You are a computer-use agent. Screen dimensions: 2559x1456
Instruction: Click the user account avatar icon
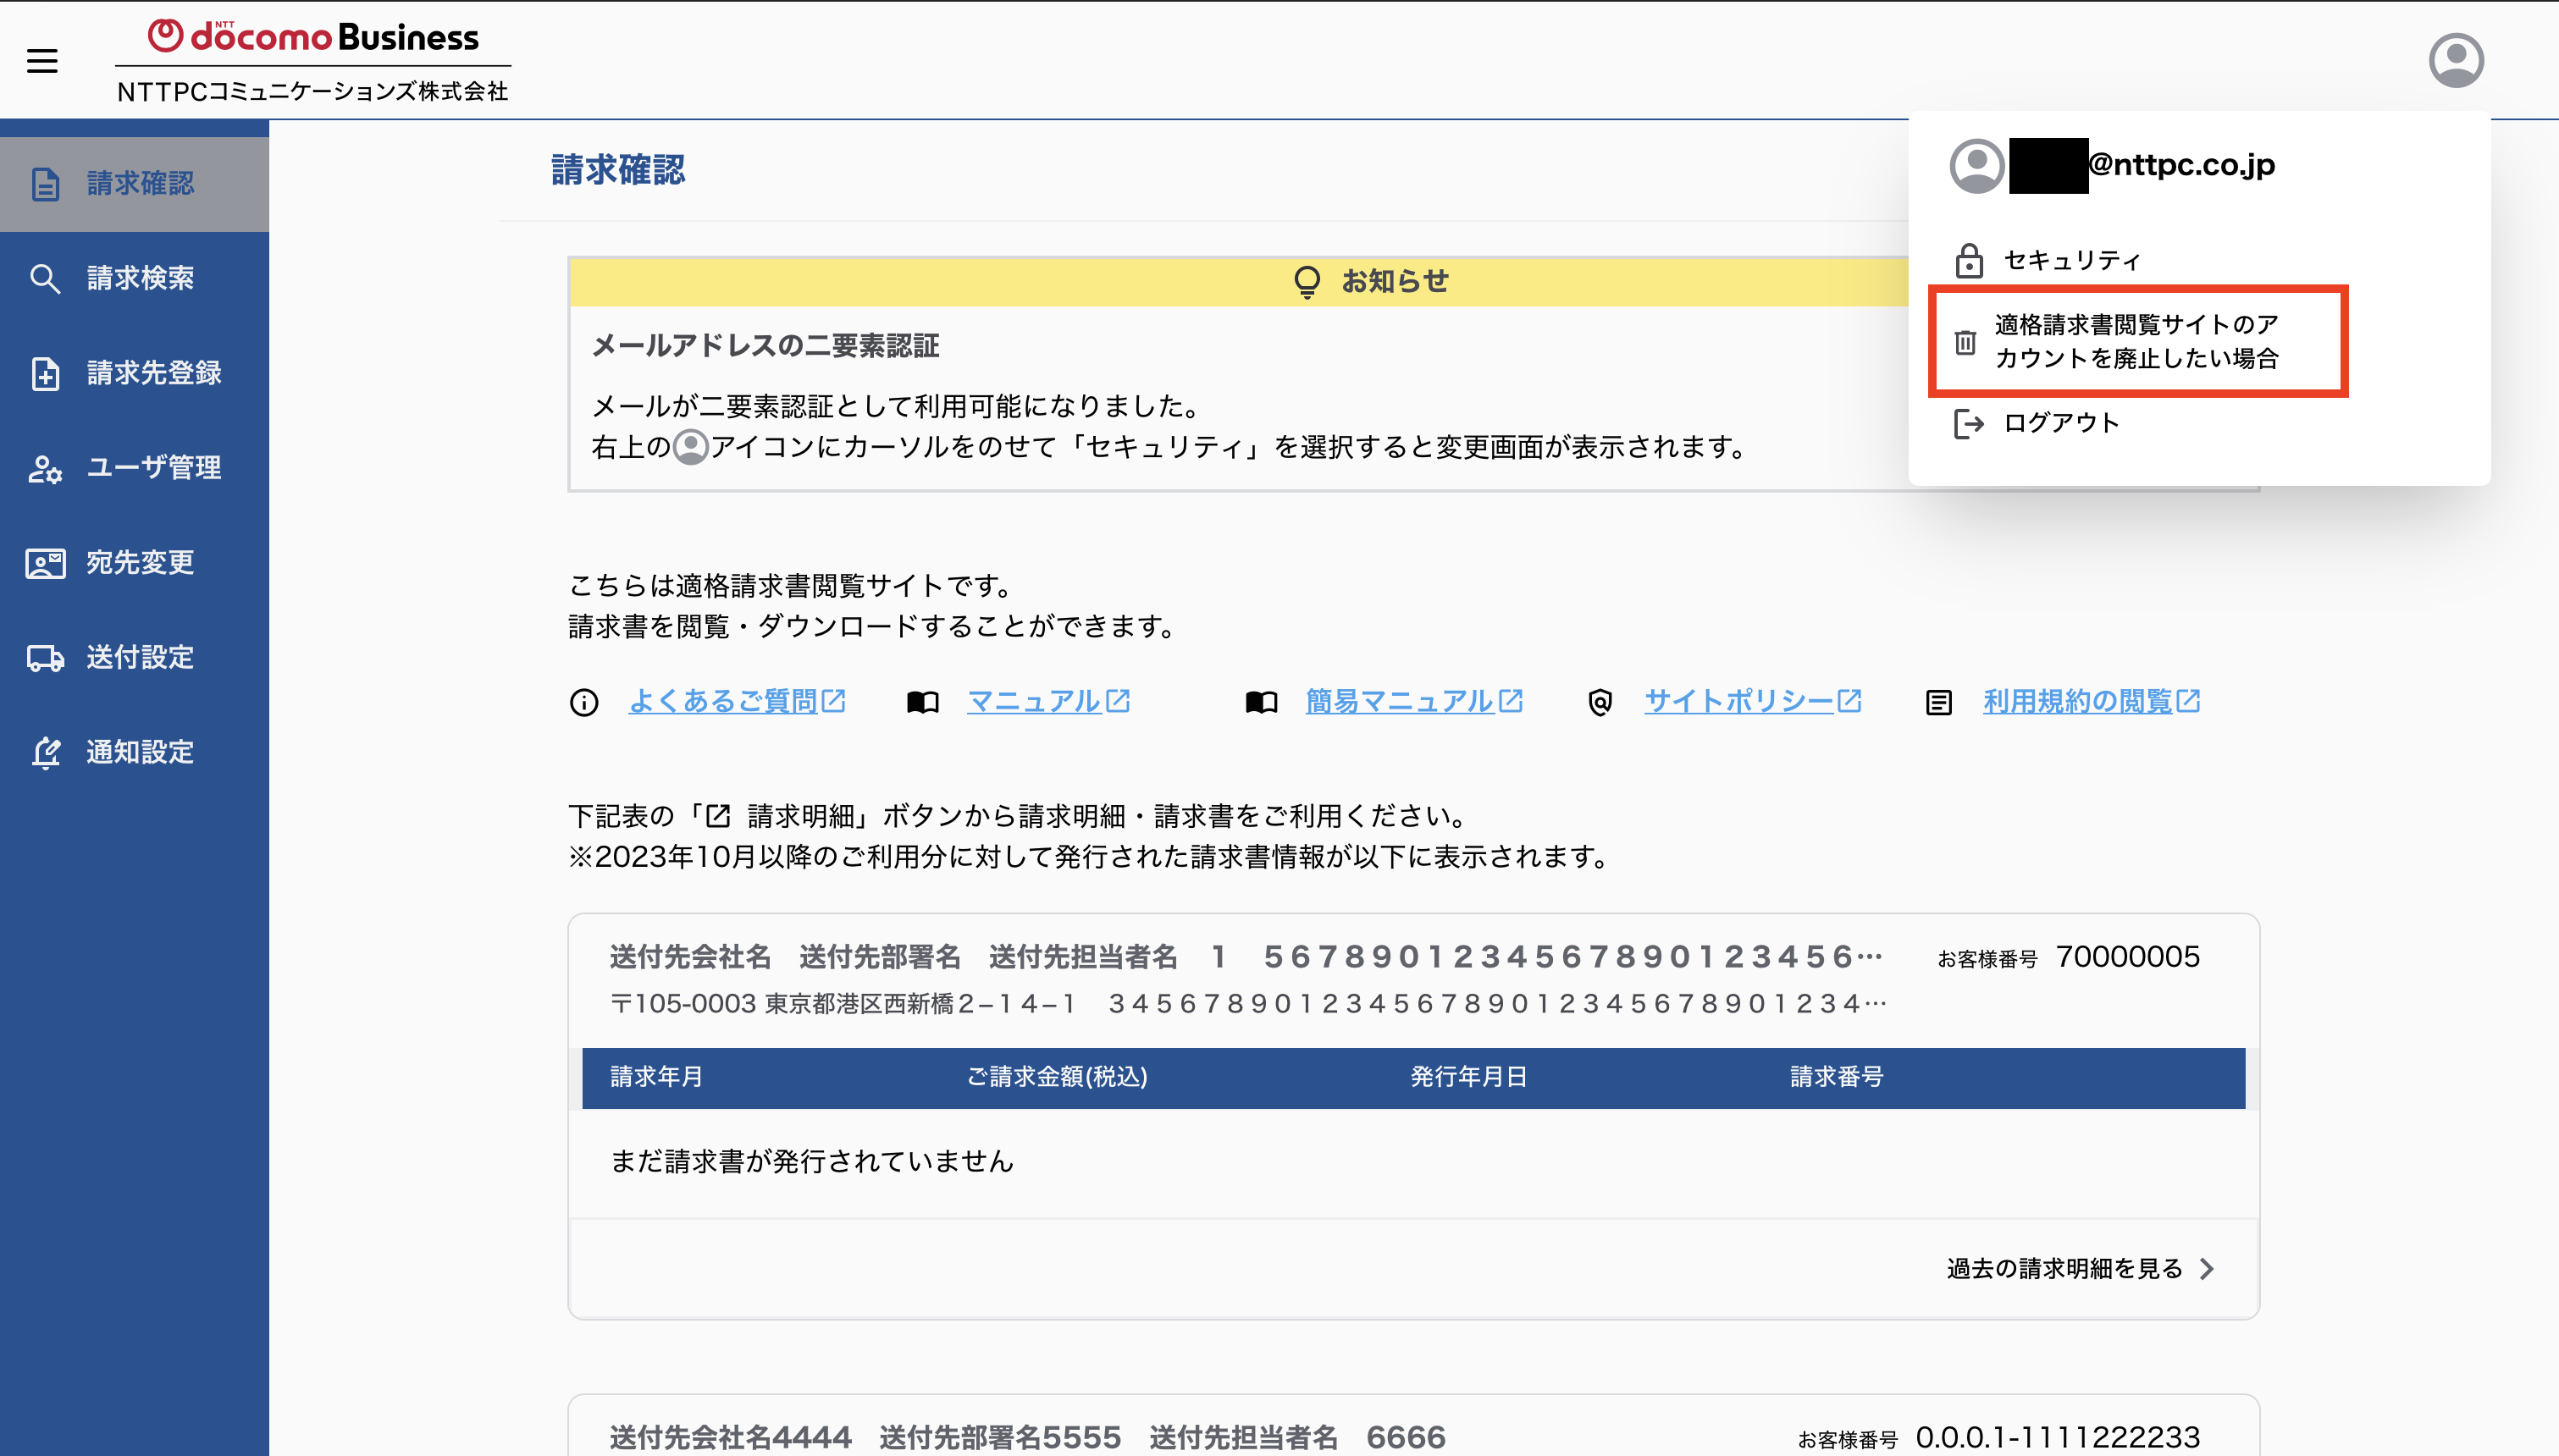point(2456,60)
